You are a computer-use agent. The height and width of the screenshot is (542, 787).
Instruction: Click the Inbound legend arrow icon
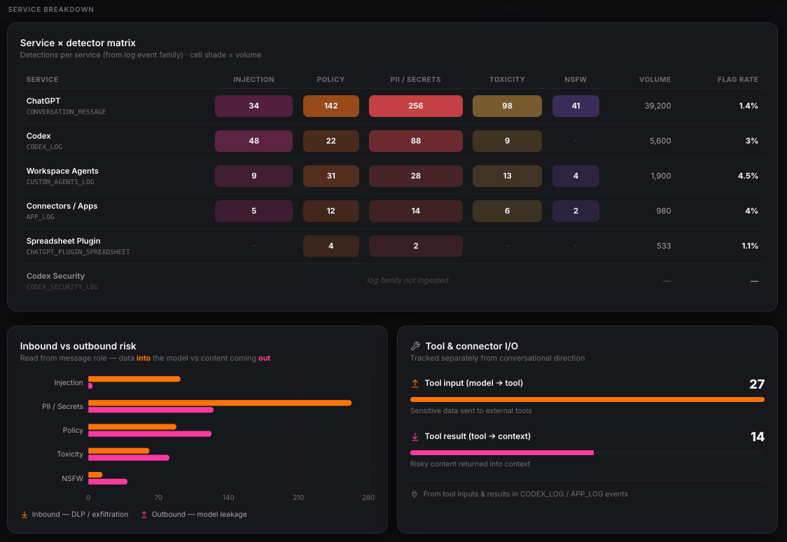[x=24, y=515]
